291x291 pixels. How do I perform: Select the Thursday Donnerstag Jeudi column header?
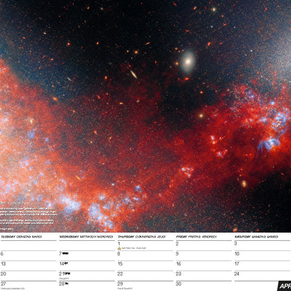click(x=141, y=237)
